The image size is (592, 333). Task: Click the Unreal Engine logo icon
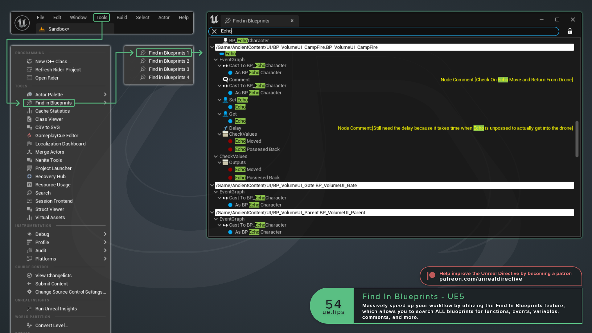click(22, 23)
